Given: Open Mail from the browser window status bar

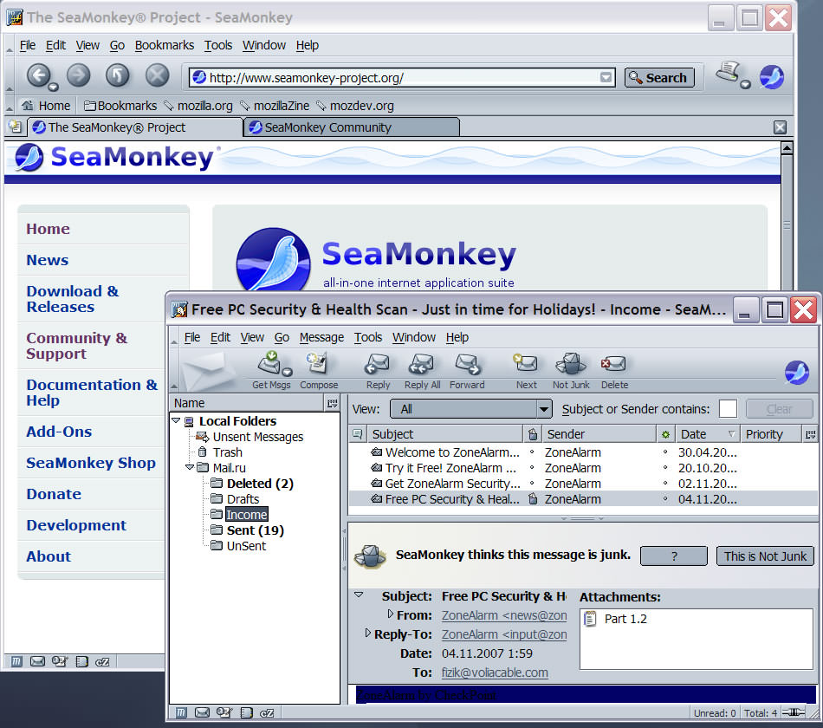Looking at the screenshot, I should 37,661.
